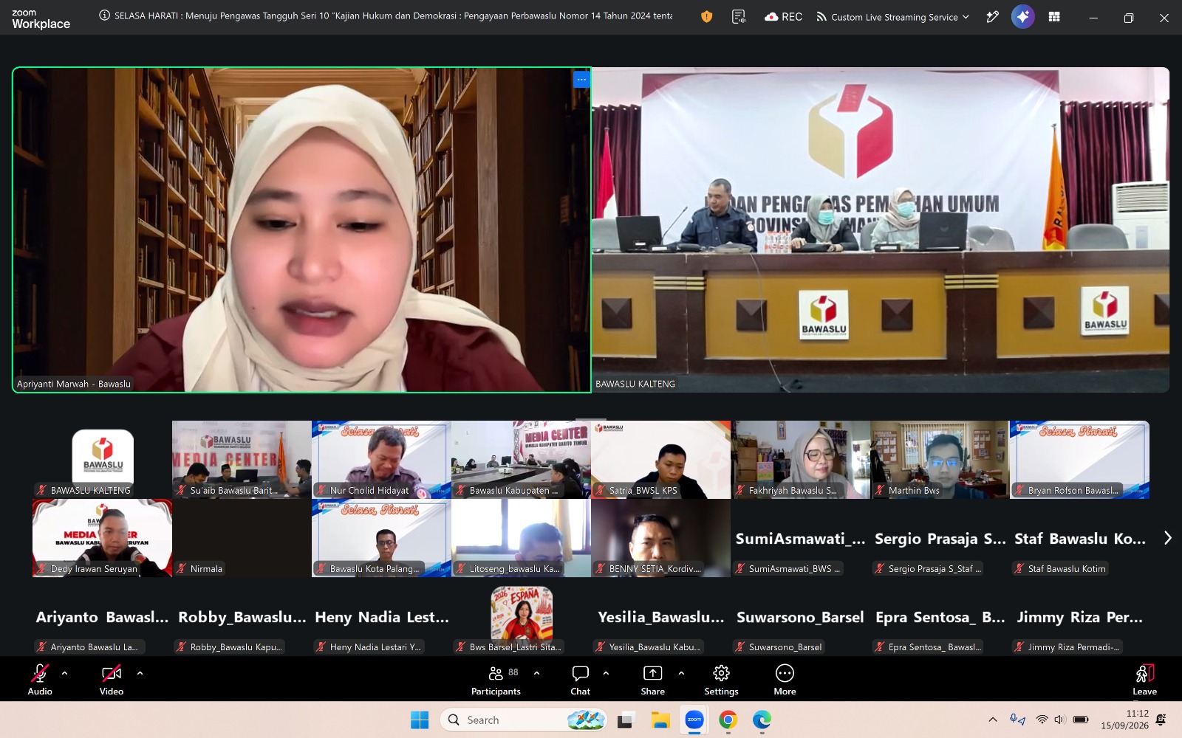
Task: Select BAWASLU KALTENG logo thumbnail
Action: [103, 460]
